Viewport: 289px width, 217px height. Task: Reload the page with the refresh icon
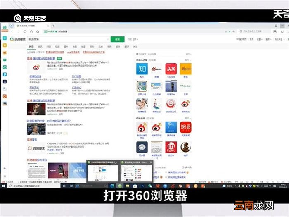[x=25, y=31]
